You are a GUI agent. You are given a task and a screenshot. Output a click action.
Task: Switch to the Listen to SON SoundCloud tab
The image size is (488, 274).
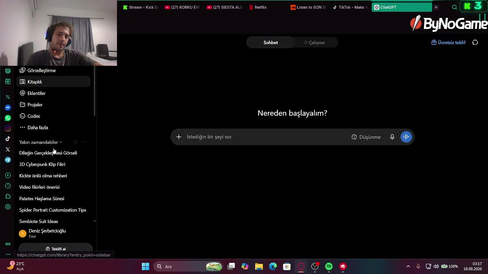308,7
